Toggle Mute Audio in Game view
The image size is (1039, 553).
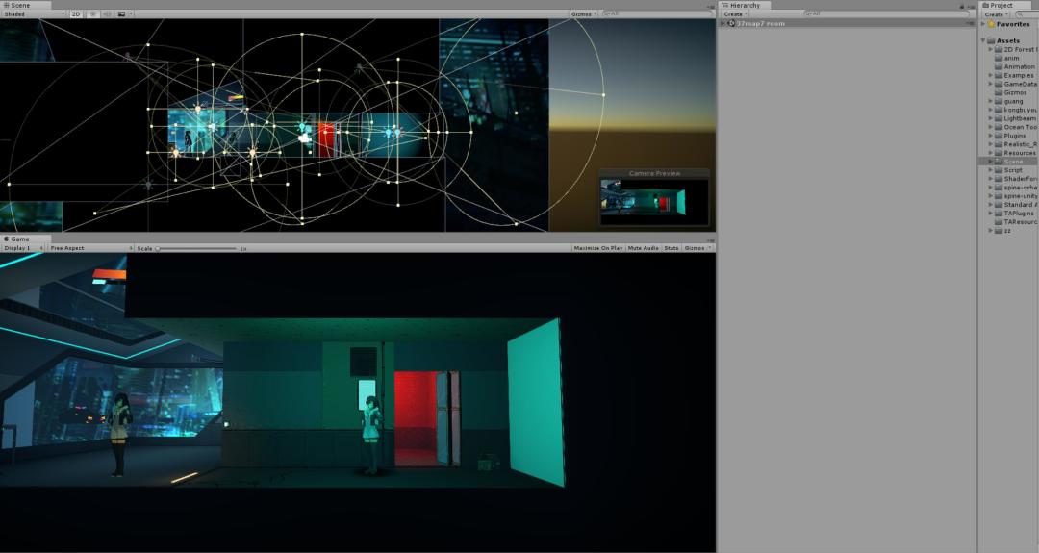click(x=643, y=248)
